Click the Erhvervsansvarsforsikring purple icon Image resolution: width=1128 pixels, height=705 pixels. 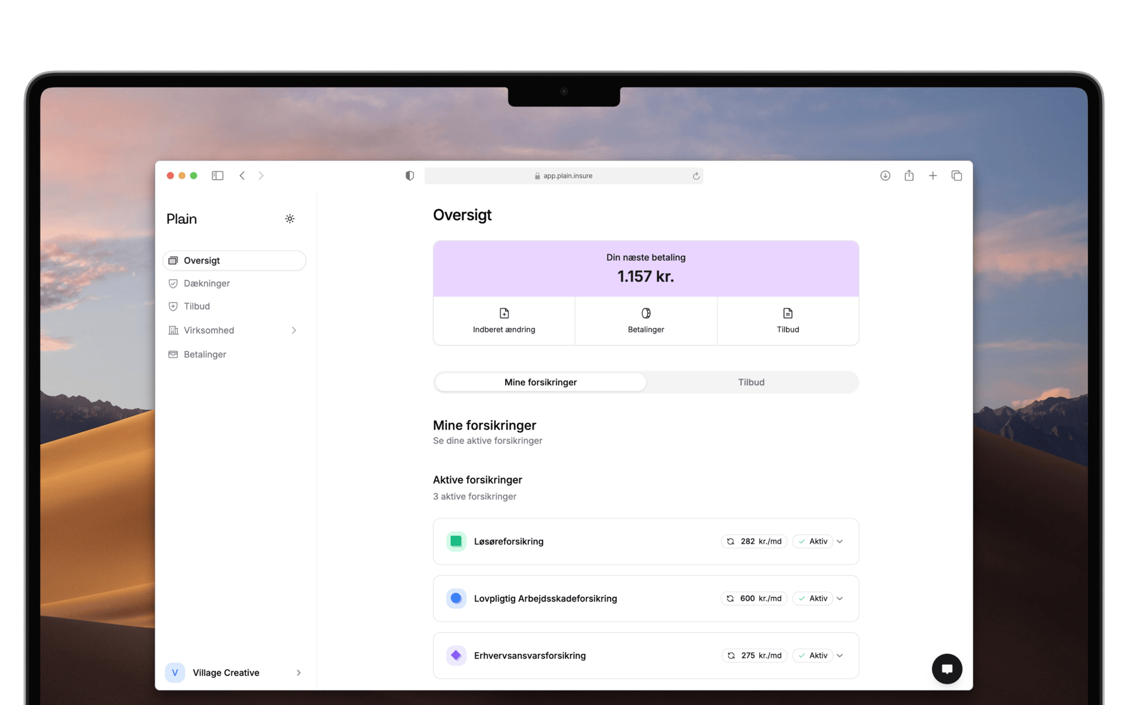pos(456,655)
